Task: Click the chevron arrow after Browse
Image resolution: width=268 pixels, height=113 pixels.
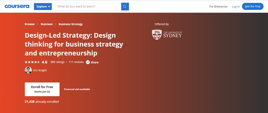Action: tap(38, 24)
